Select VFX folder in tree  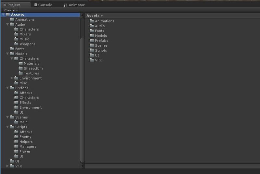pyautogui.click(x=19, y=166)
